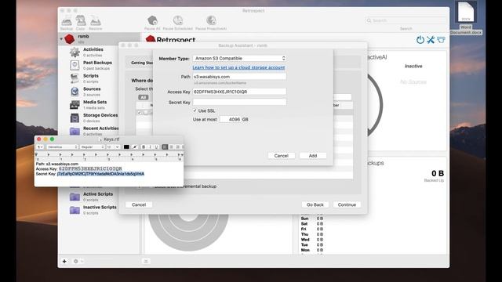Open Activities in the Retrospect sidebar

pyautogui.click(x=93, y=52)
